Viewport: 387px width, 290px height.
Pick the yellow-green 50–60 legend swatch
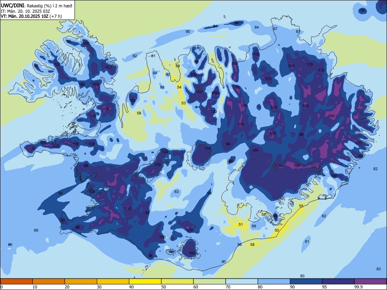click(177, 281)
